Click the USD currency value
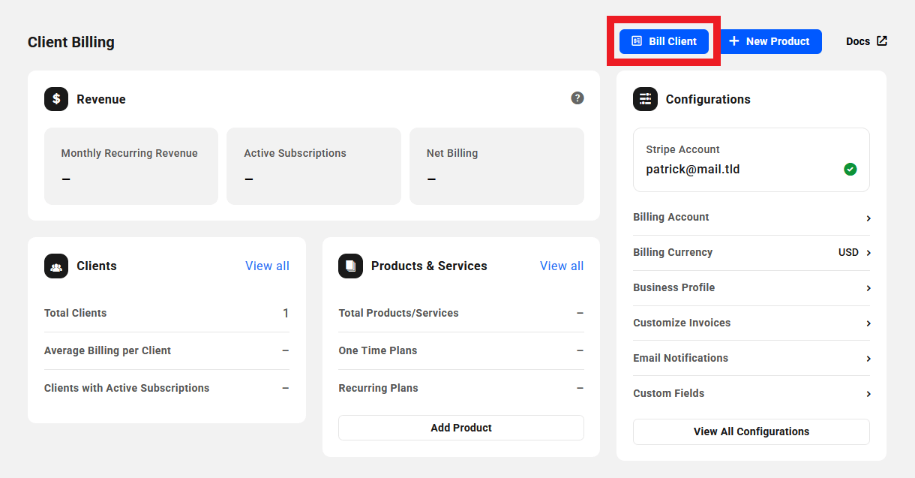The height and width of the screenshot is (478, 915). 848,252
